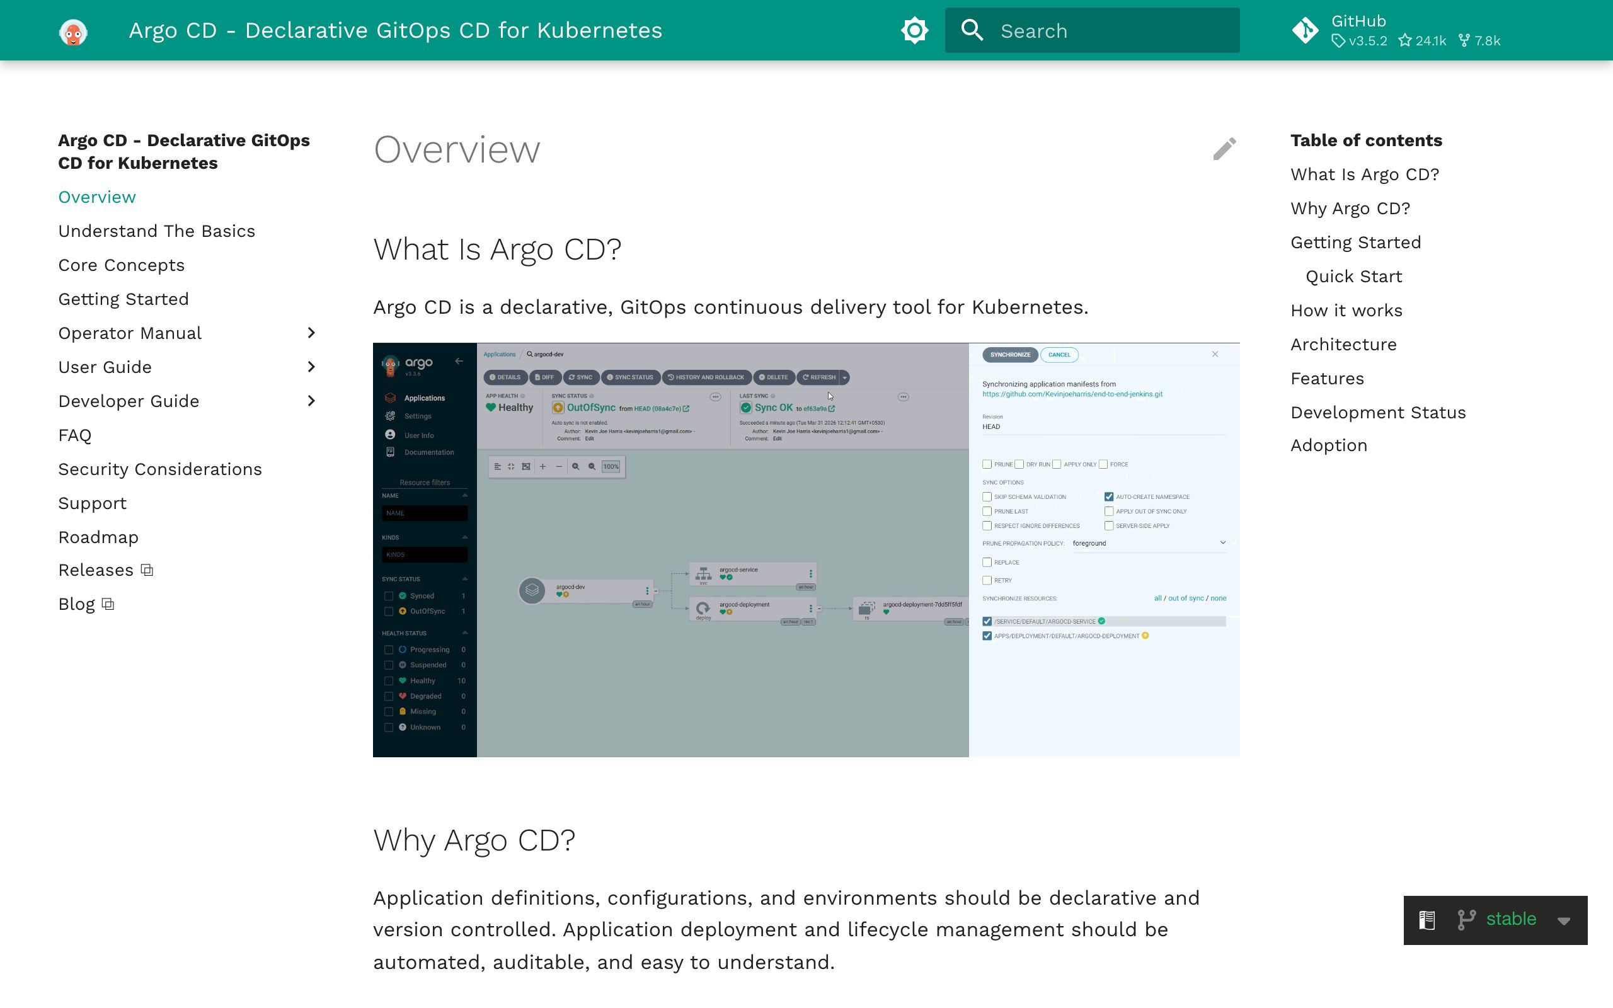Click external link icon beside Blog

click(108, 605)
